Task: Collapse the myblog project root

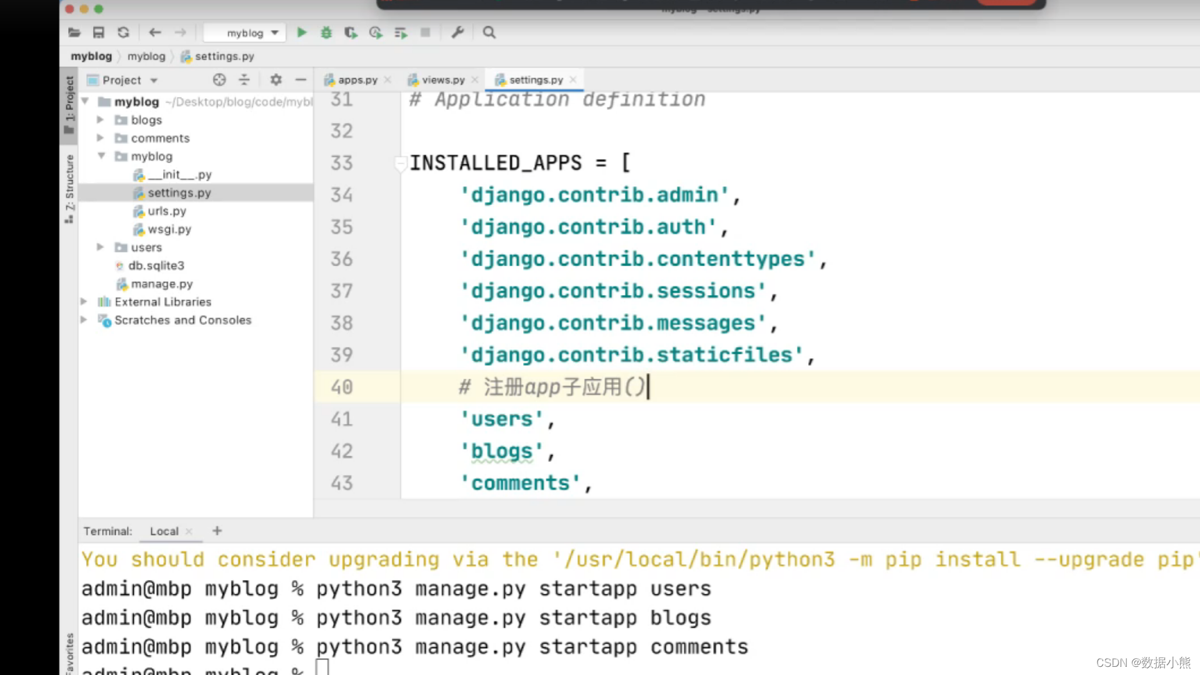Action: click(85, 101)
